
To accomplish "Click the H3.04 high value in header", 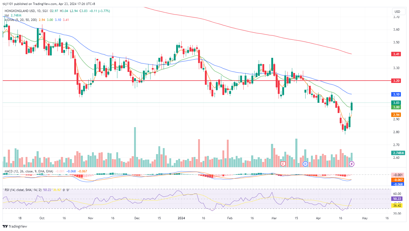I will pos(64,11).
